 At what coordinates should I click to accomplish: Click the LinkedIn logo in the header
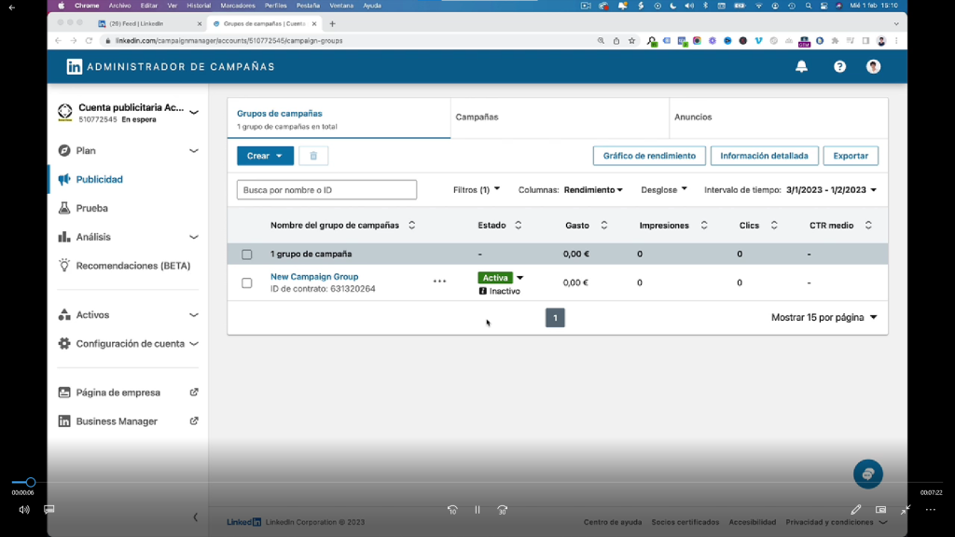75,66
